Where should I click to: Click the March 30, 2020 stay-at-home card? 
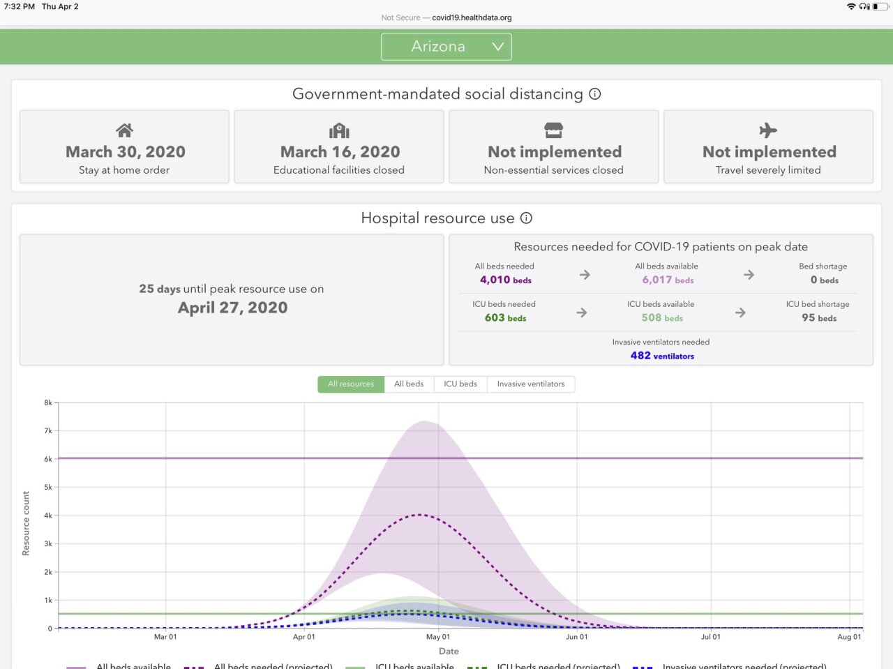pos(124,146)
